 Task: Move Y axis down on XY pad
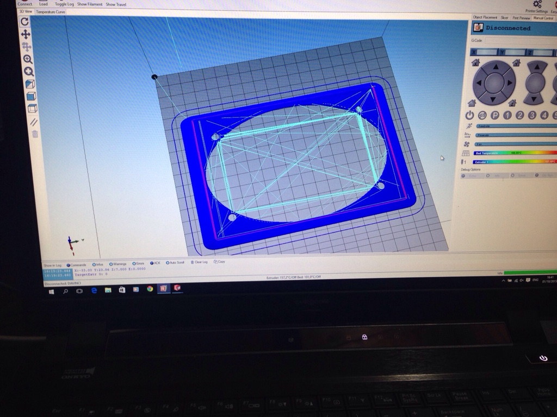click(x=493, y=100)
